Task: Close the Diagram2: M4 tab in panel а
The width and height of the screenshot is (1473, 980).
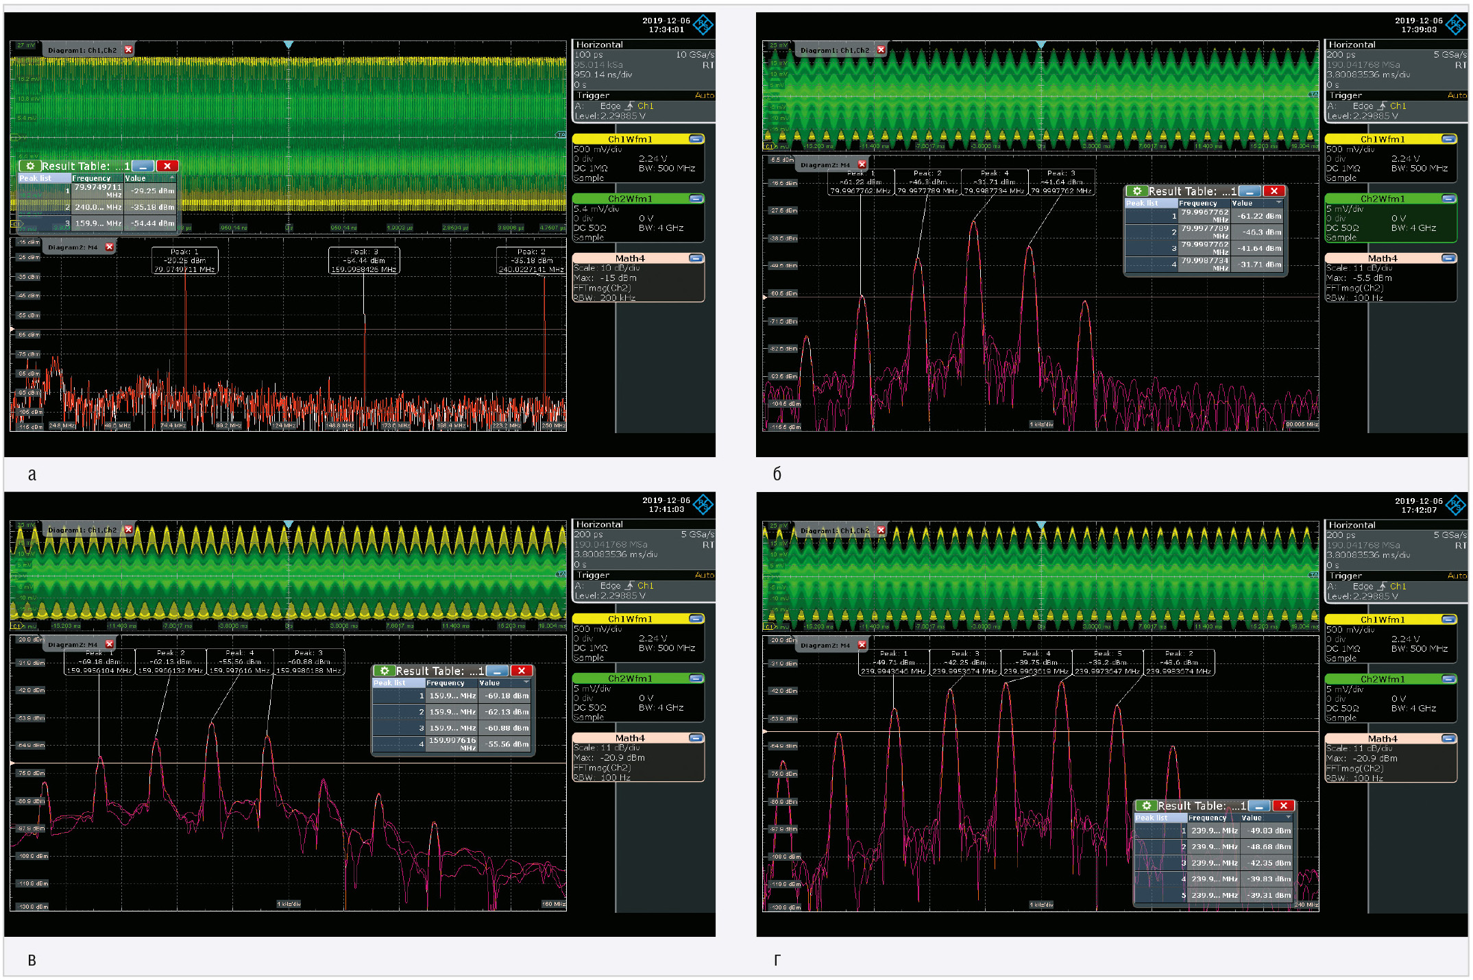Action: click(x=109, y=247)
